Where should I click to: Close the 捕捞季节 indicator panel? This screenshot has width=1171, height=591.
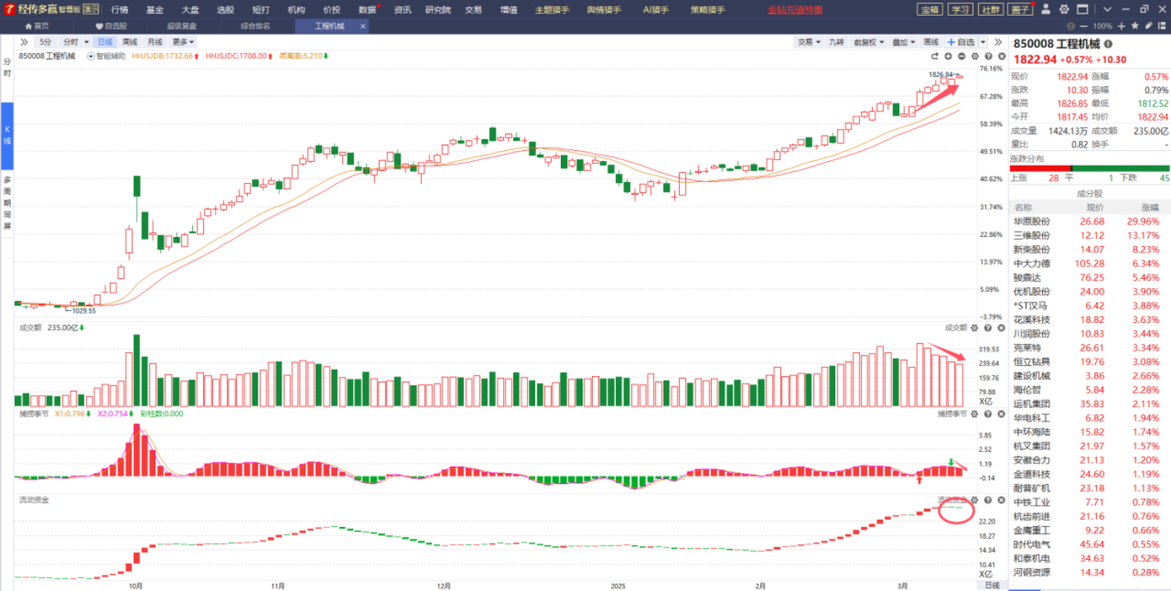point(1001,414)
